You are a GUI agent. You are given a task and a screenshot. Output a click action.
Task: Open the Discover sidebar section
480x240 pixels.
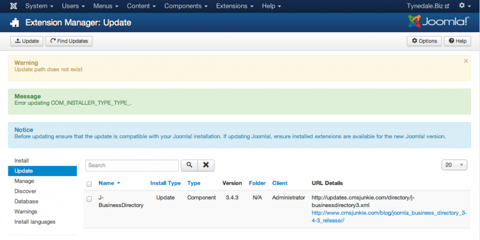(25, 191)
